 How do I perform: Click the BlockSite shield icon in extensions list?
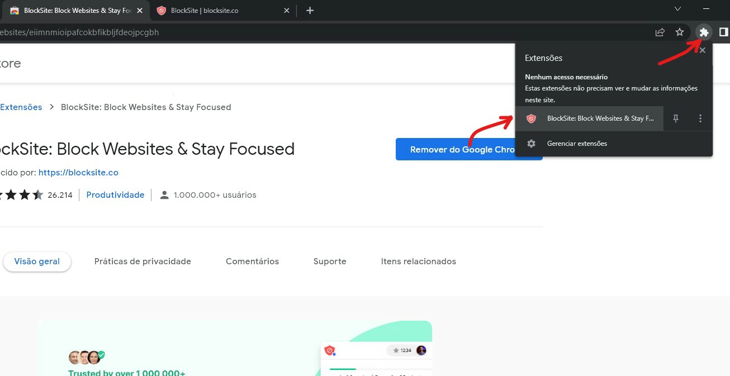531,118
